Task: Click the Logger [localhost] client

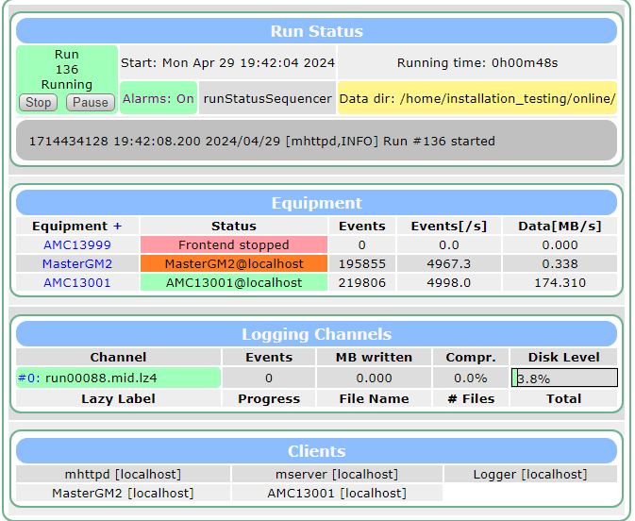Action: (530, 474)
